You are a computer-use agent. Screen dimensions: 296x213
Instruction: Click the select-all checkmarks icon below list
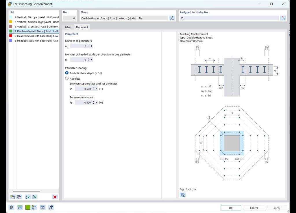tap(27, 197)
